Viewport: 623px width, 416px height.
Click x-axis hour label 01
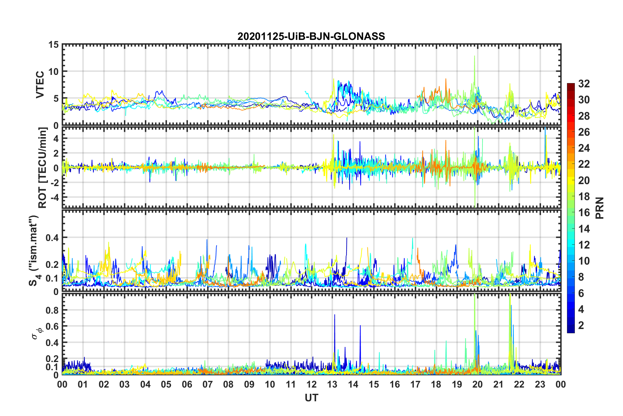tap(83, 384)
